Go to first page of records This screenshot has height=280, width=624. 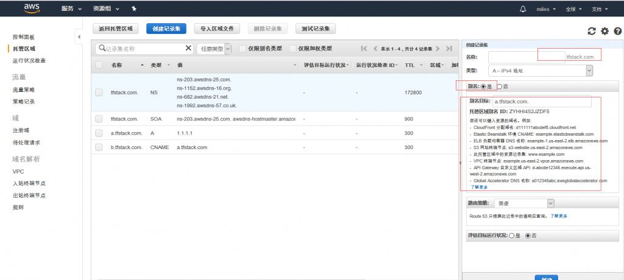[364, 49]
